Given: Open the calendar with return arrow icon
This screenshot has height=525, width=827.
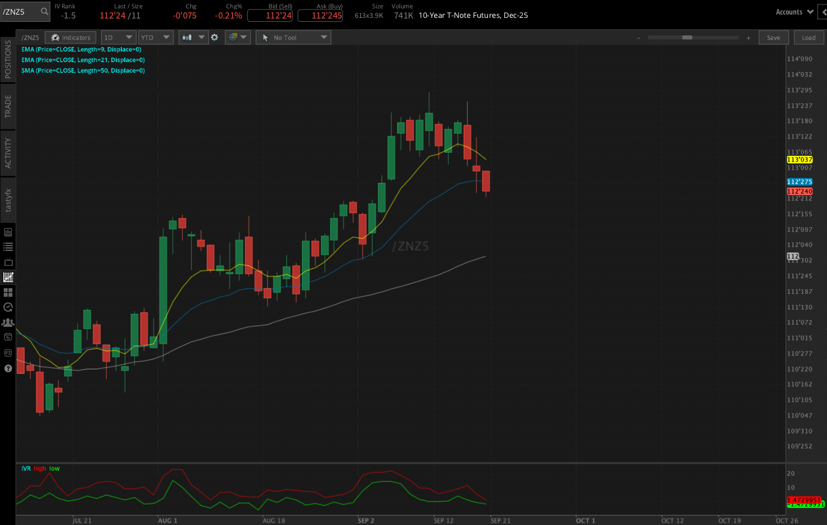Looking at the screenshot, I should (8, 337).
